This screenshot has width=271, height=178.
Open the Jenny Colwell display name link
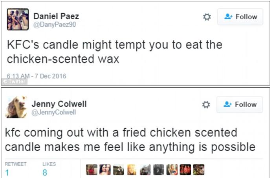click(x=59, y=104)
